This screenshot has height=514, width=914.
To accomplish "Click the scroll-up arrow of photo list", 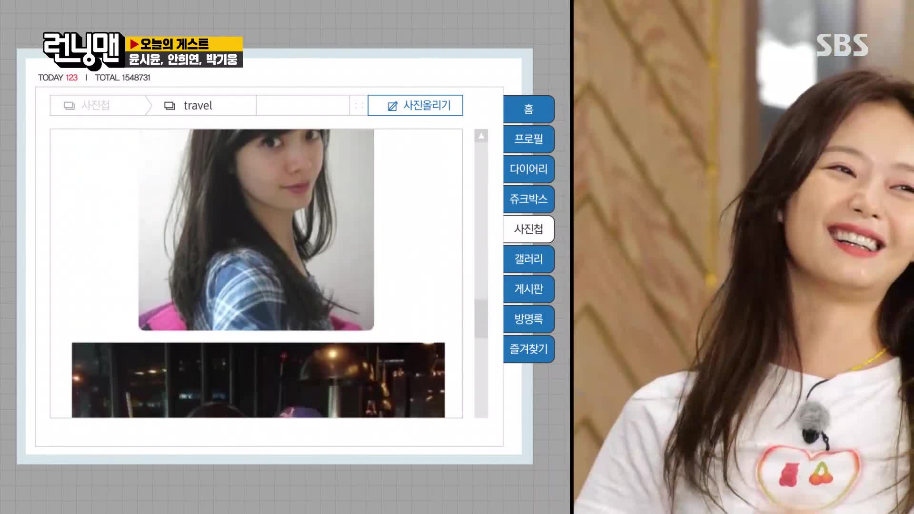I will 481,136.
